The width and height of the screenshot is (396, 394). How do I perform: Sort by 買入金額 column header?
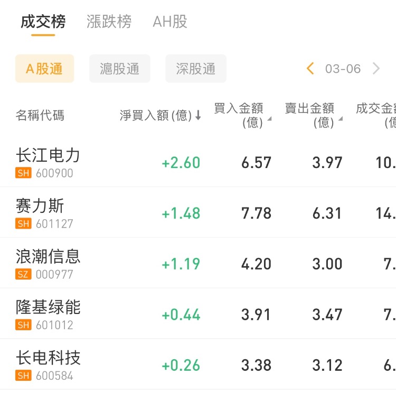[239, 115]
